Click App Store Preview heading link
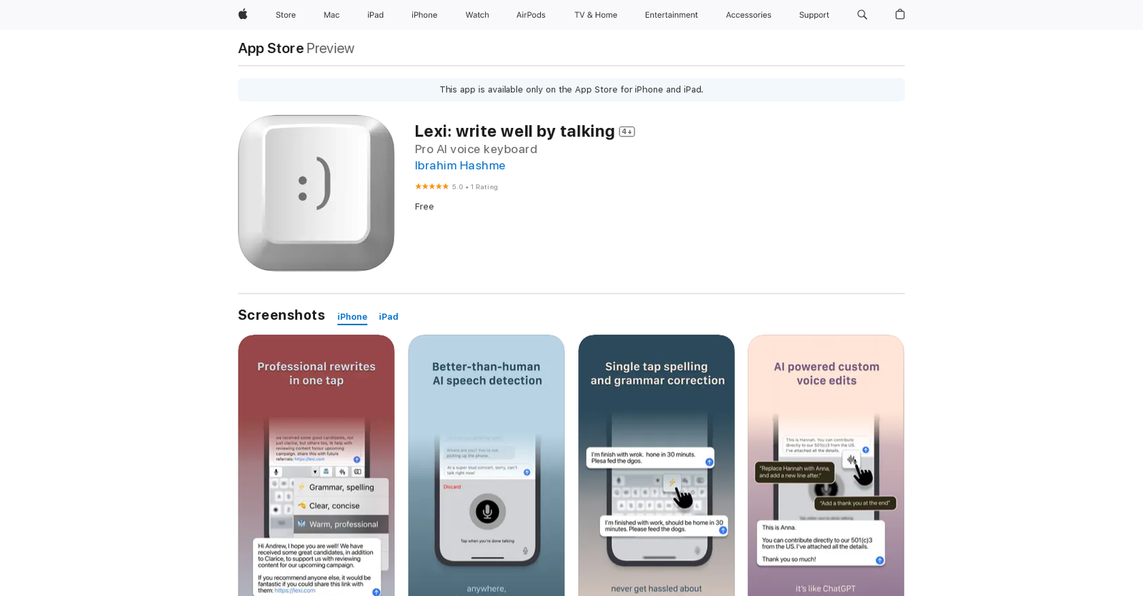The image size is (1143, 596). coord(296,49)
